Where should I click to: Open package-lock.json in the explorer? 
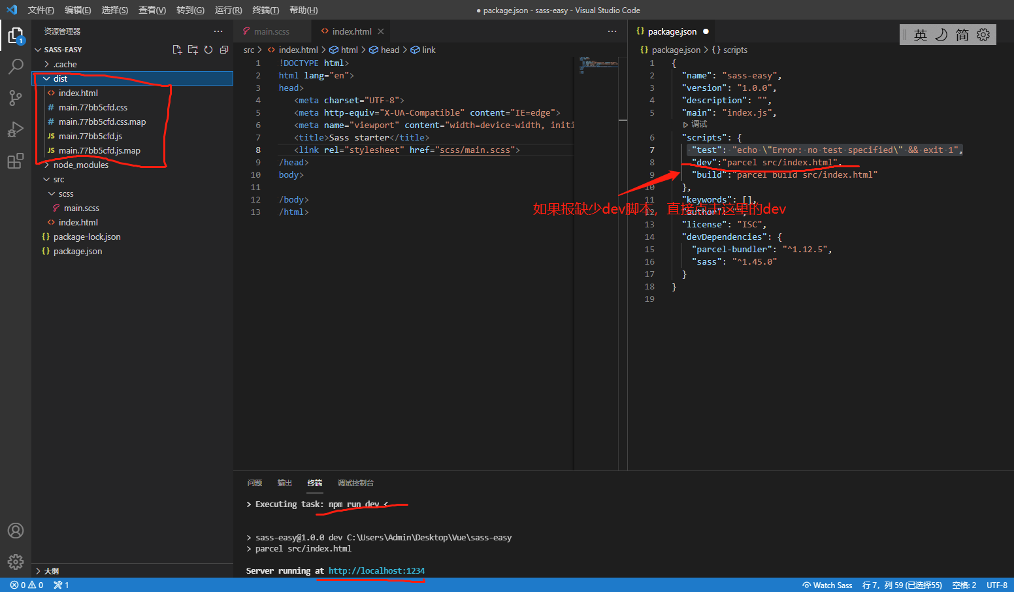click(x=87, y=237)
